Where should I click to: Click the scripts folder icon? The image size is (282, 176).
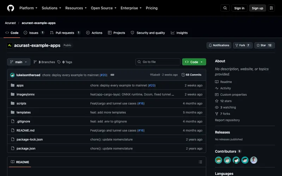(13, 103)
